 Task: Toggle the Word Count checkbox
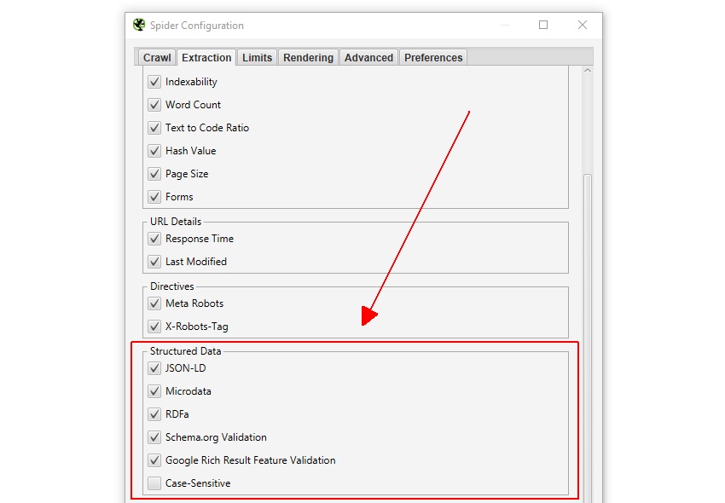pos(154,105)
